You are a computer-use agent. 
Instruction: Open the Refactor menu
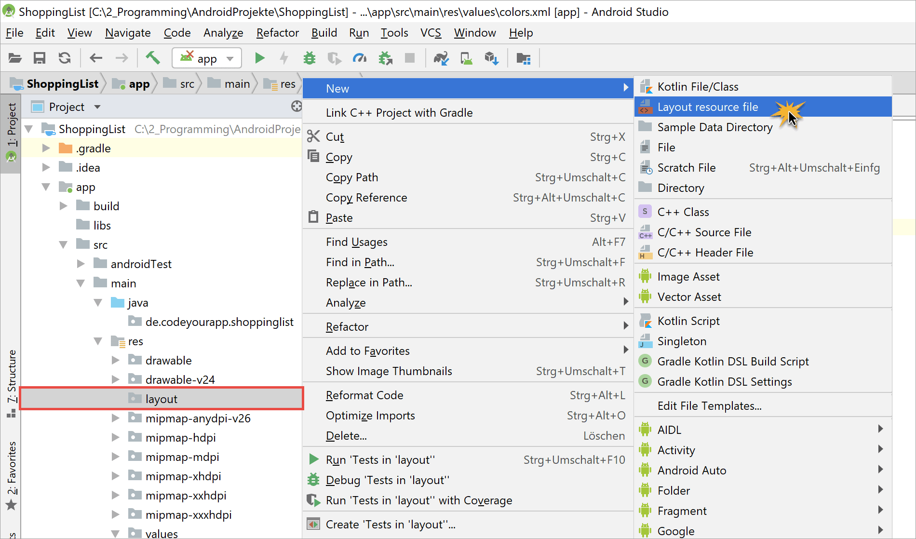[x=278, y=33]
